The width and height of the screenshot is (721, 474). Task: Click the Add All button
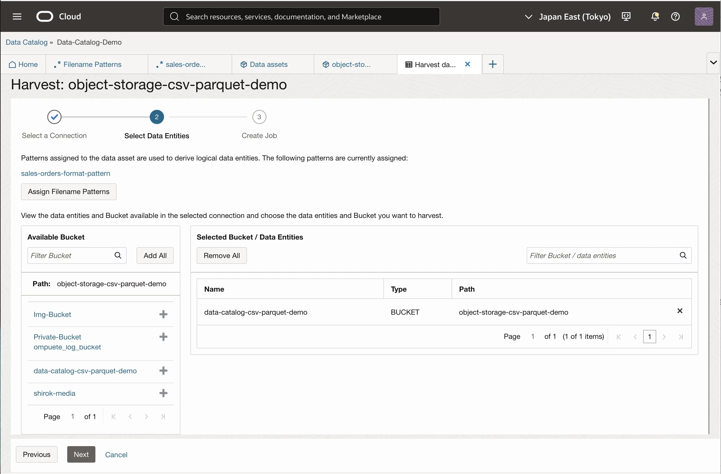(155, 255)
